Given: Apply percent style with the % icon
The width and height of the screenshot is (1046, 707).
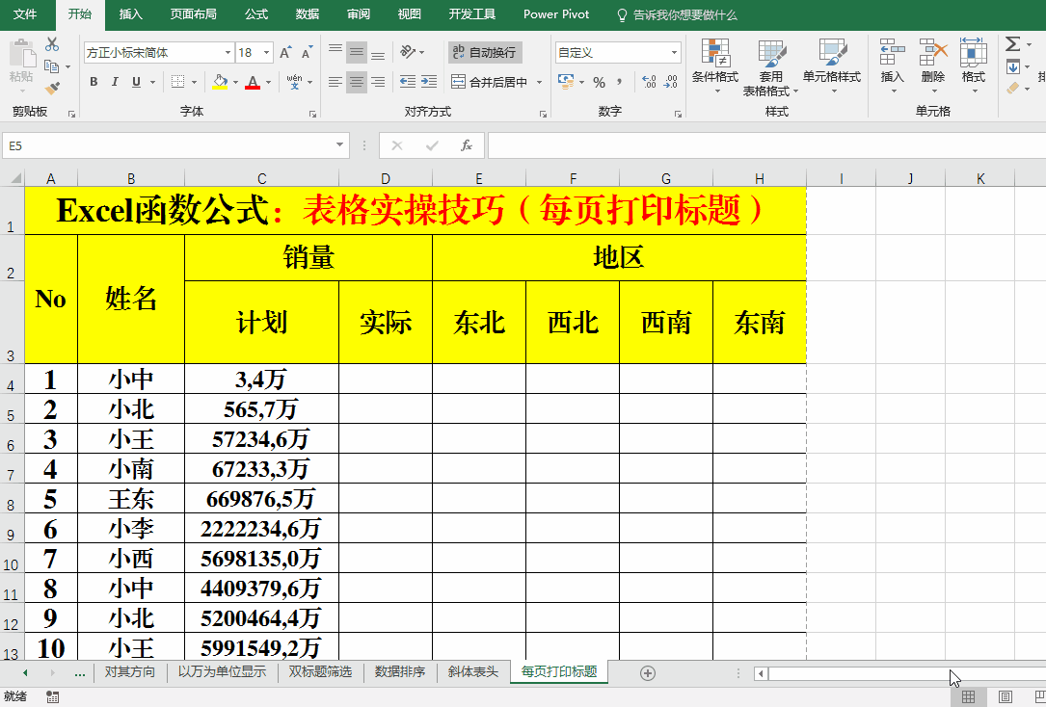Looking at the screenshot, I should tap(598, 80).
